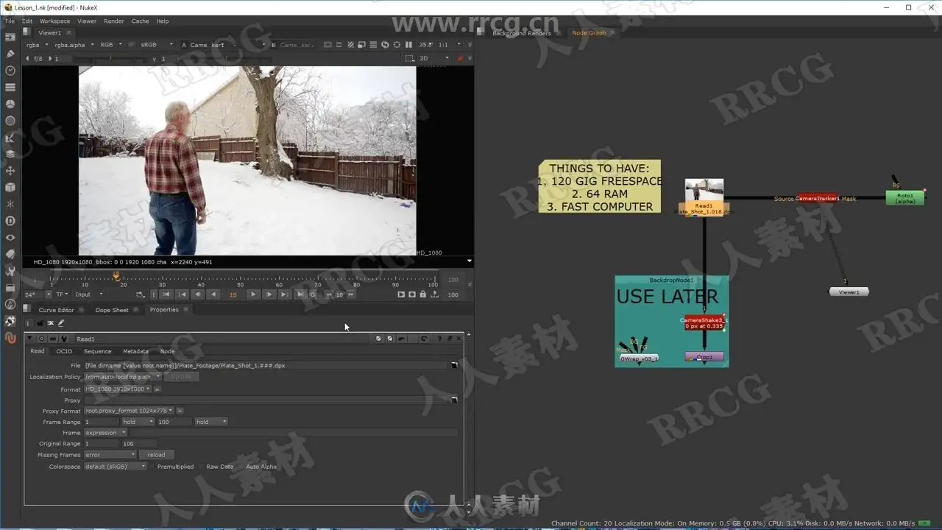The image size is (942, 530).
Task: Go to first frame in timeline
Action: tap(167, 294)
